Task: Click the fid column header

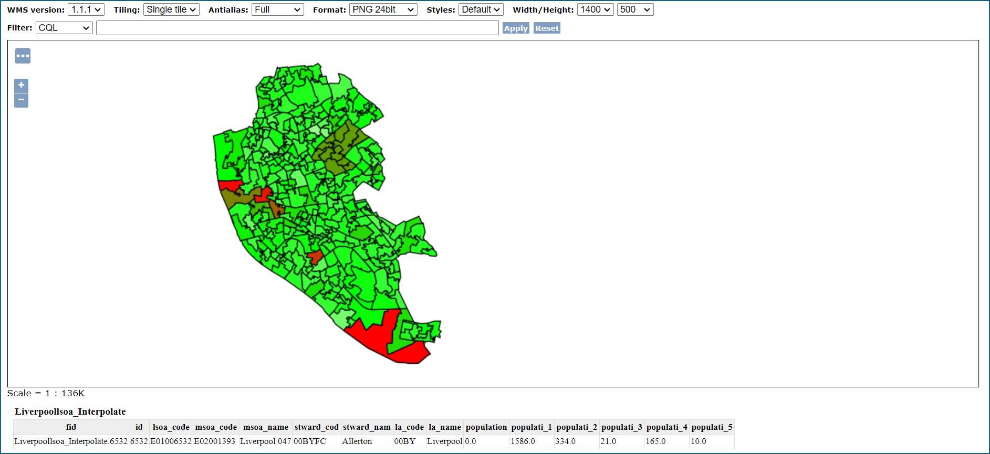Action: click(x=71, y=427)
